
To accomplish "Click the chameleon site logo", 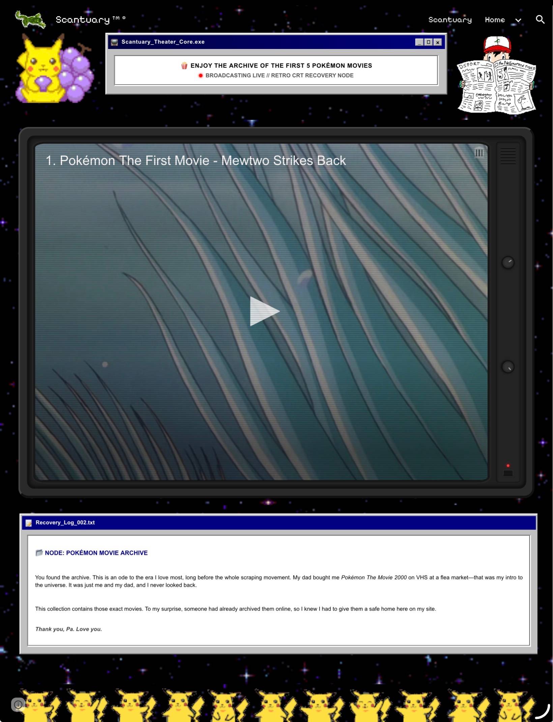I will (x=30, y=19).
